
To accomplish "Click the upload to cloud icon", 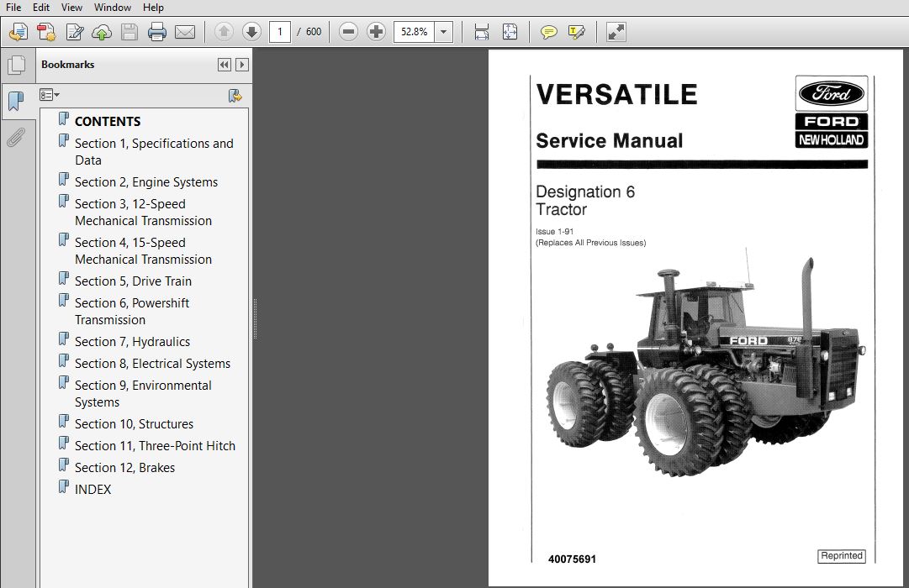I will 102,32.
